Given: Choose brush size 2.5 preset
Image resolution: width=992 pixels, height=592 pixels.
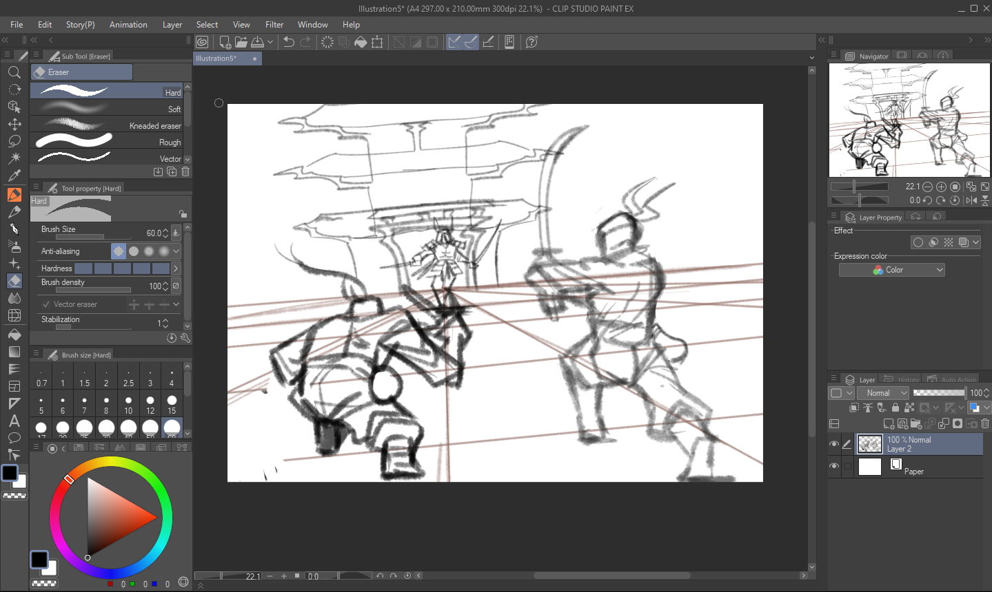Looking at the screenshot, I should 128,377.
